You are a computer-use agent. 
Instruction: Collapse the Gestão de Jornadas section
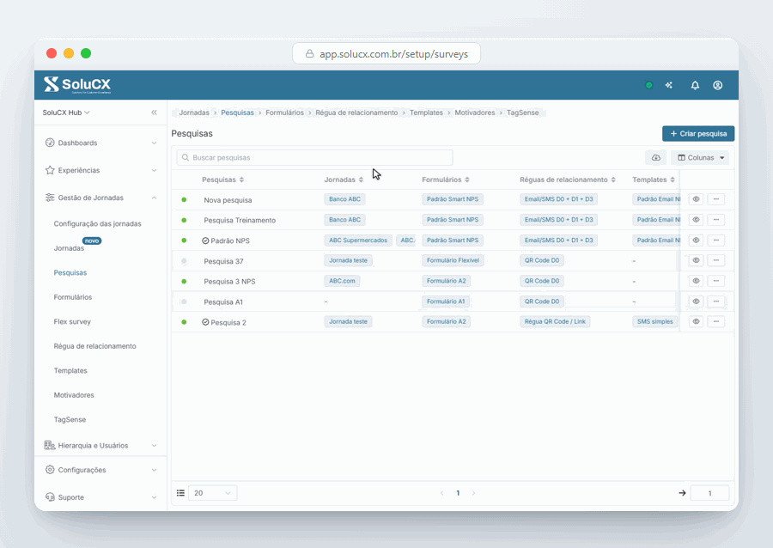100,198
